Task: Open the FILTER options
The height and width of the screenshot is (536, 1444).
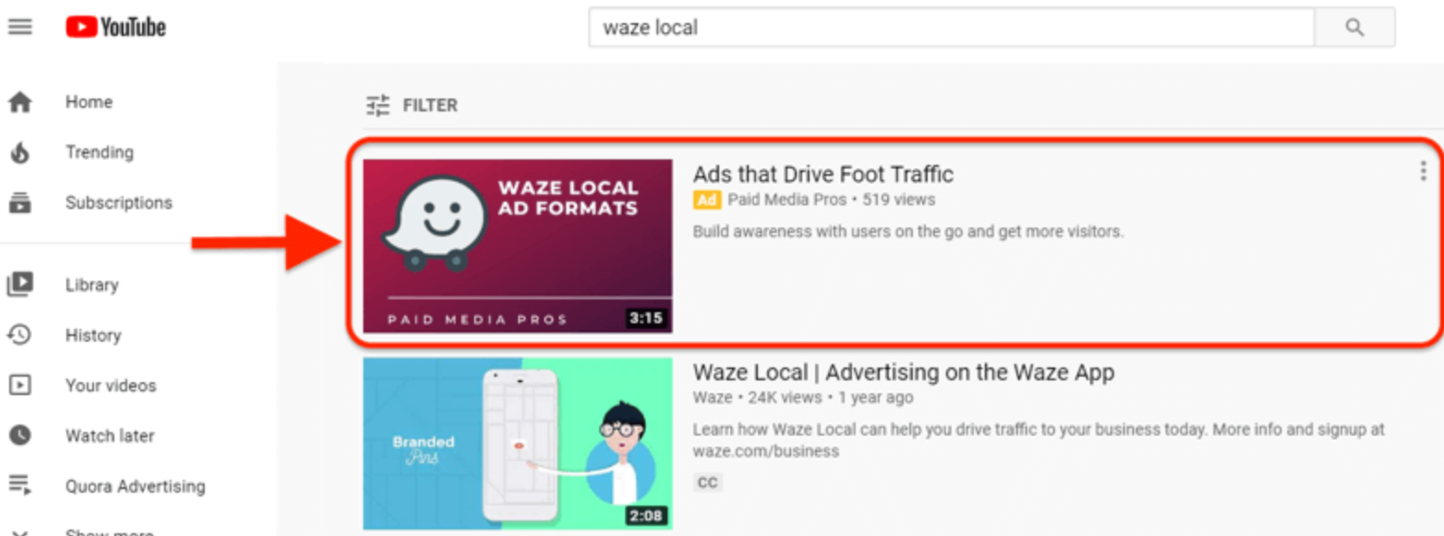Action: [430, 106]
